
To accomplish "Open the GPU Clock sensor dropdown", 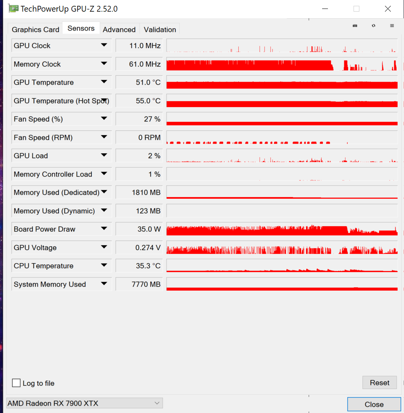I will [x=104, y=45].
